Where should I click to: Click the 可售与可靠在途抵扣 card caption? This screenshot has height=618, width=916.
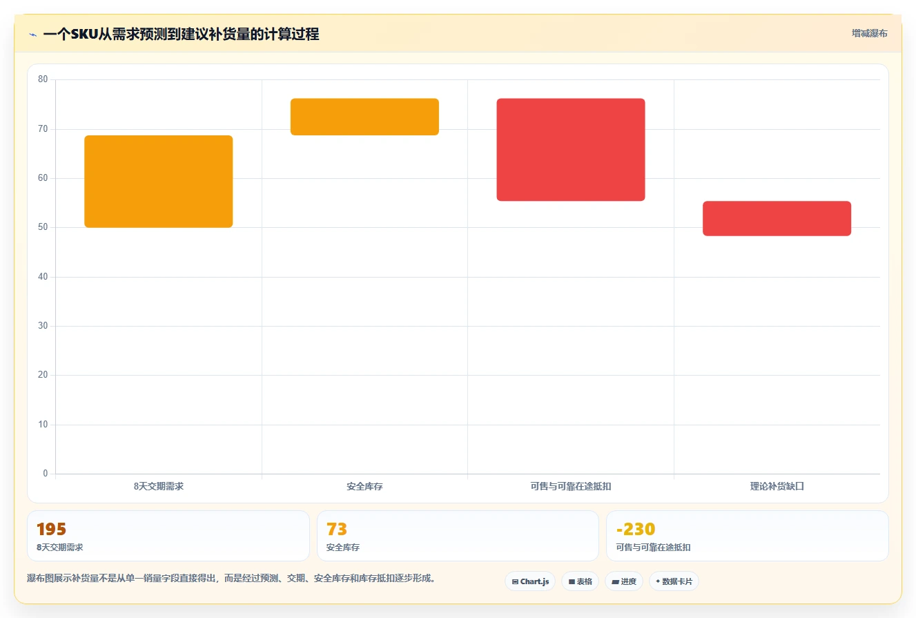click(653, 548)
